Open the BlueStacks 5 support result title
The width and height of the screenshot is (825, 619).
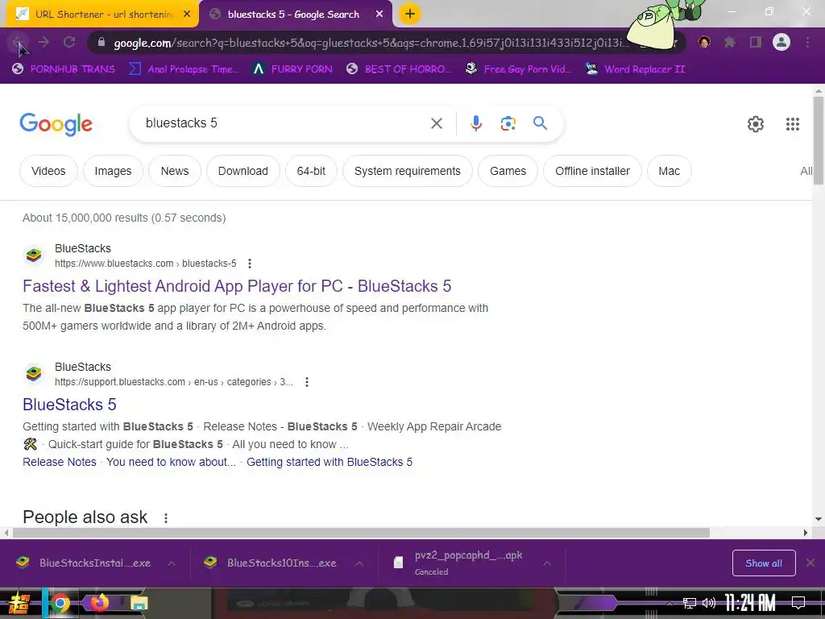(69, 405)
